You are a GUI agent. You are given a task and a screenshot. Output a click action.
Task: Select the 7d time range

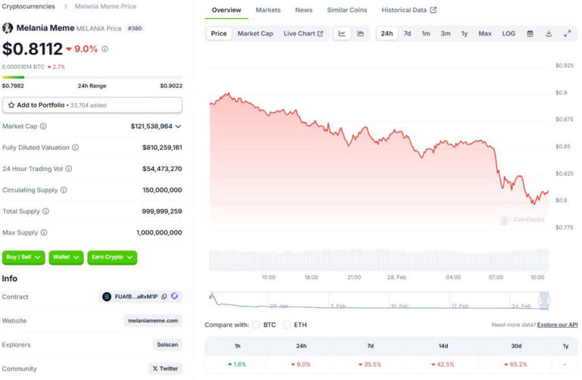pos(407,33)
